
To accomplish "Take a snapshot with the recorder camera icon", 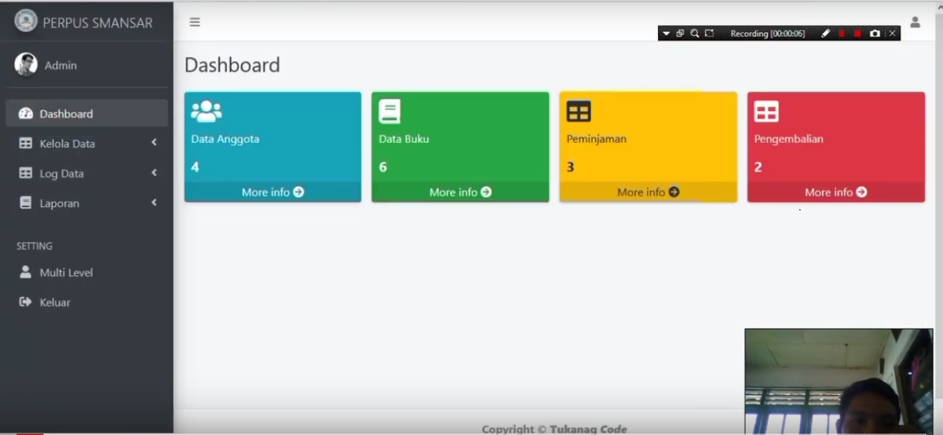I will coord(875,33).
